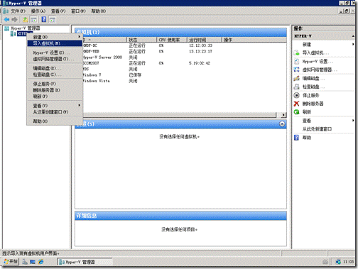This screenshot has width=358, height=269.
Task: Toggle the action pane toolbar icon
Action: (53, 19)
